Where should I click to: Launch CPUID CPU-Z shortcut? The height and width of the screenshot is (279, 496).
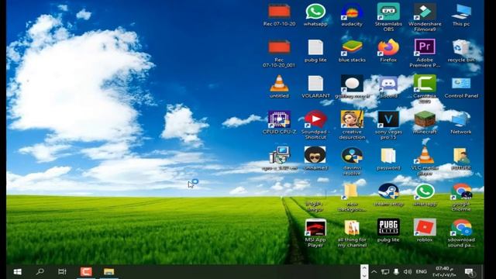click(279, 122)
